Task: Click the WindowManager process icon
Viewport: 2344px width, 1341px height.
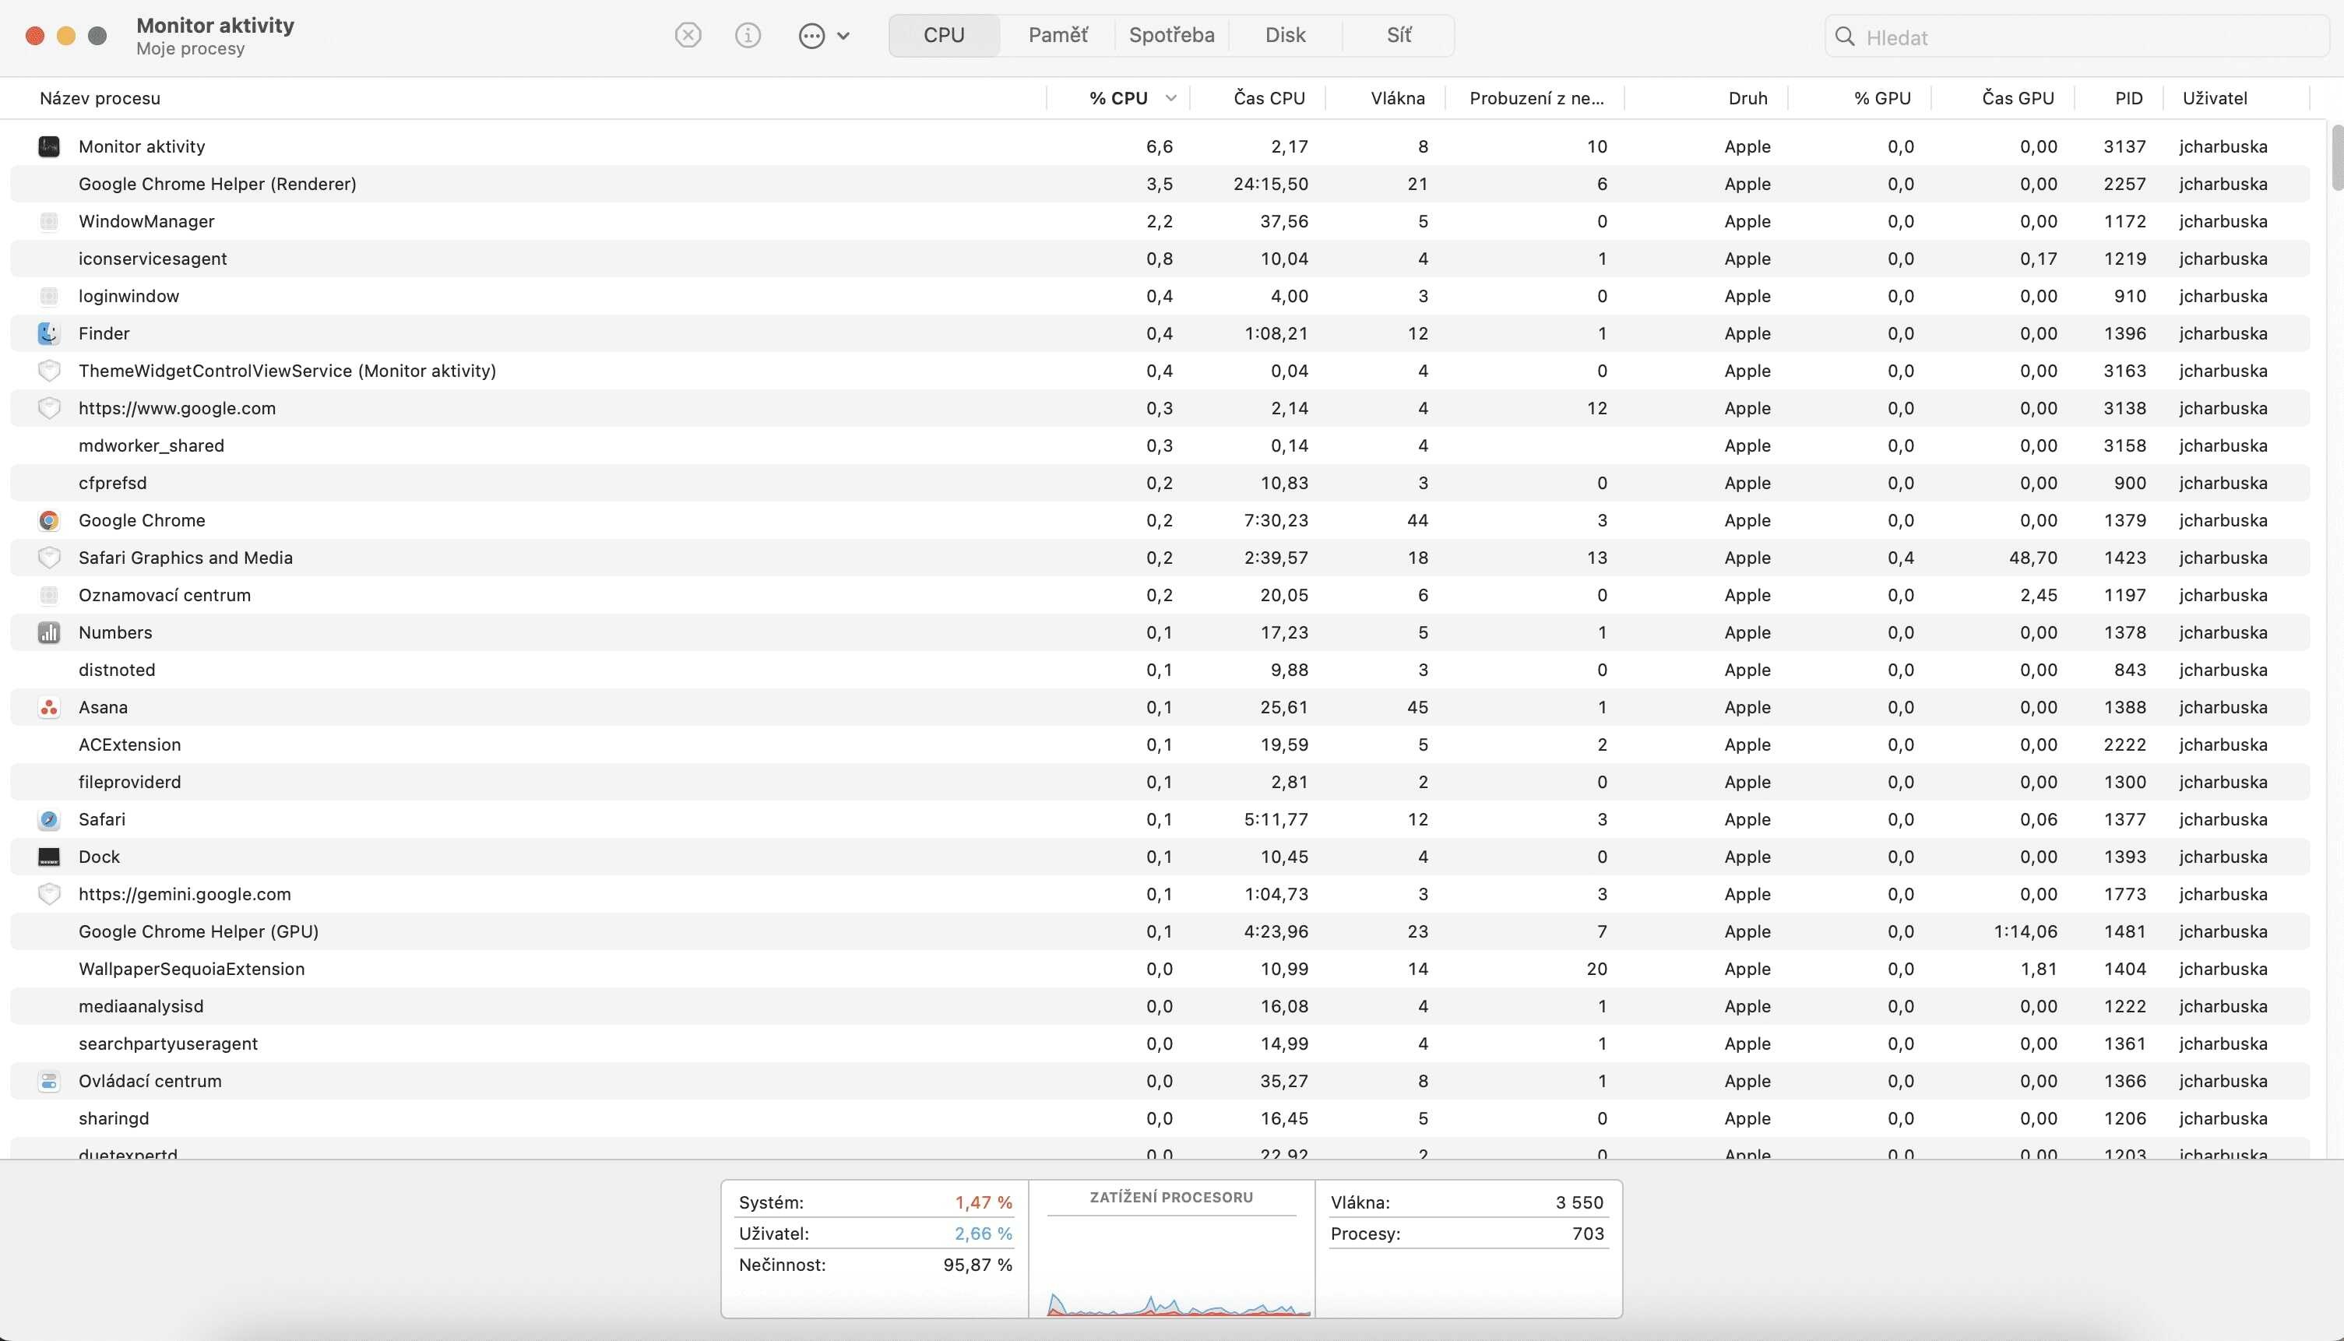Action: pos(49,221)
